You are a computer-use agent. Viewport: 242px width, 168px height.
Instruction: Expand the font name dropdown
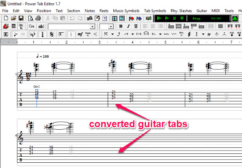[92, 26]
